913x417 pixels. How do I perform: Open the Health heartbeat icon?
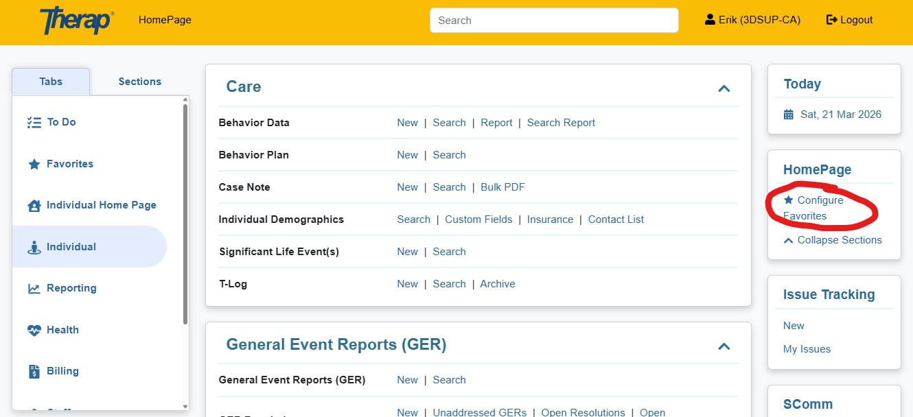pos(34,330)
